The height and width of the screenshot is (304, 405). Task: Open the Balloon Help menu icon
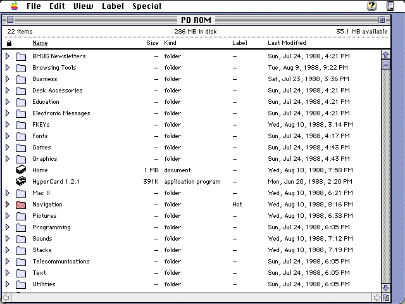coord(371,6)
